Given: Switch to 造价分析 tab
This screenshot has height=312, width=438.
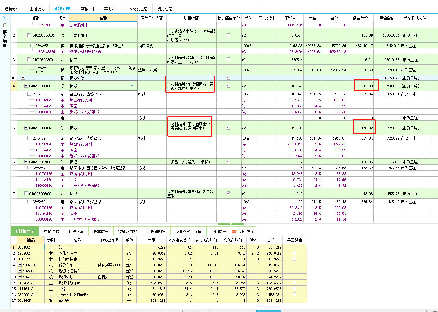Looking at the screenshot, I should [x=12, y=9].
